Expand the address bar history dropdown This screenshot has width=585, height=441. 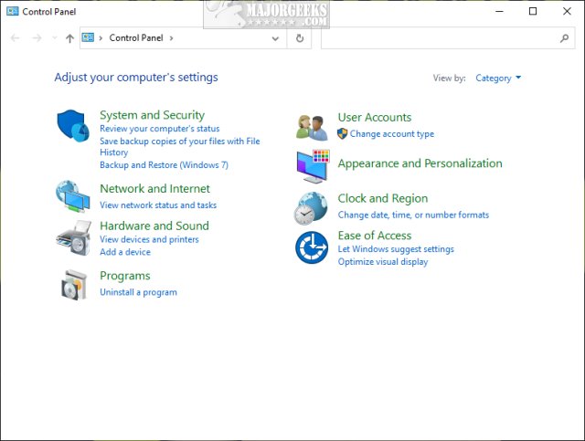tap(275, 38)
